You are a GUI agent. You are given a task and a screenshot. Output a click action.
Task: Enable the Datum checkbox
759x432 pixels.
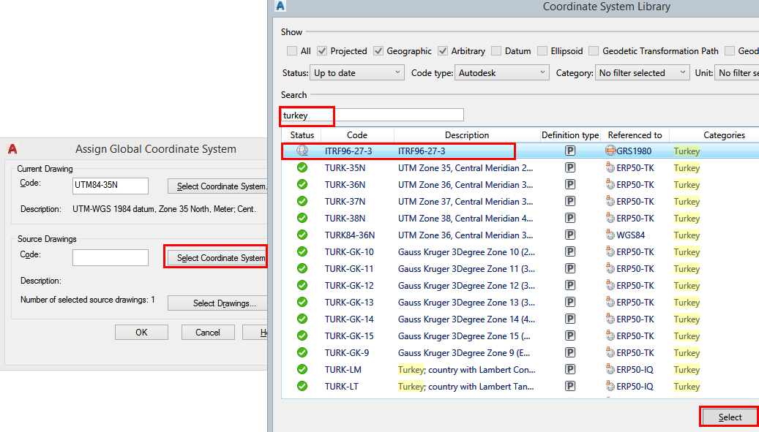[496, 50]
